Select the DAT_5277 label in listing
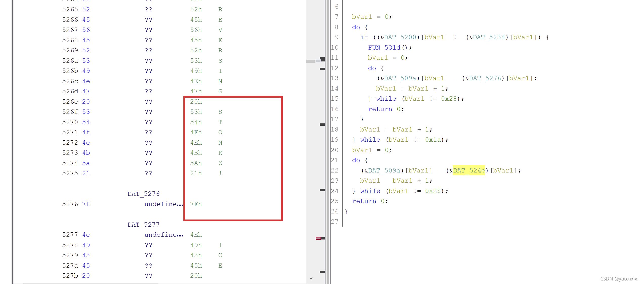This screenshot has width=642, height=284. tap(143, 225)
